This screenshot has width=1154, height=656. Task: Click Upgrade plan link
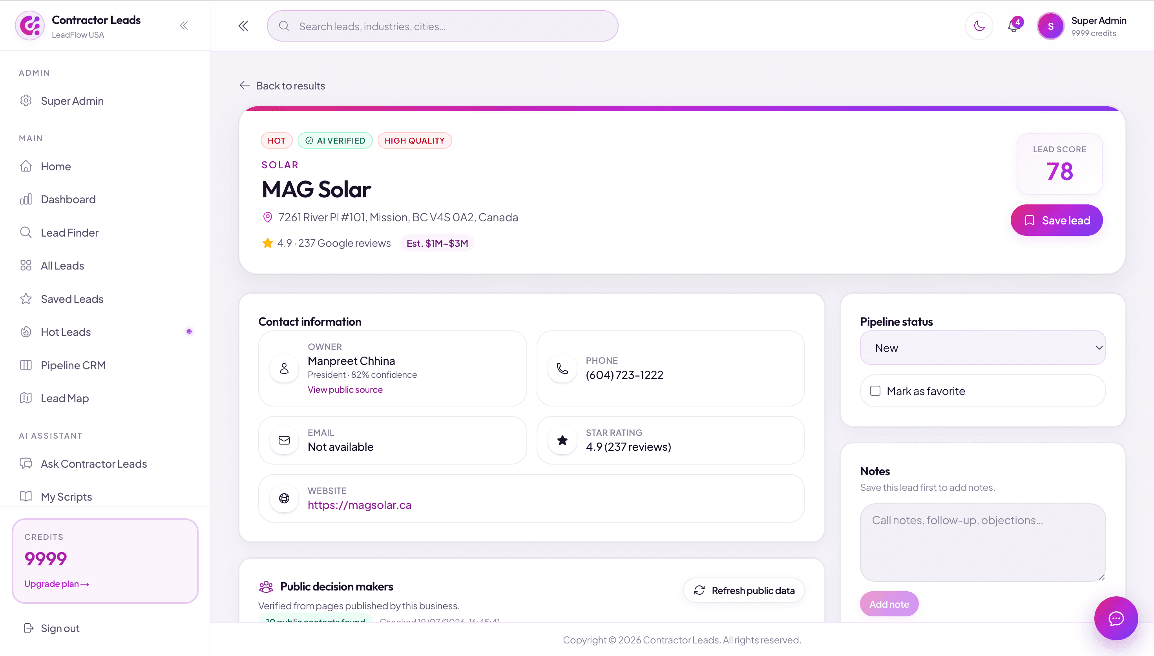coord(57,584)
